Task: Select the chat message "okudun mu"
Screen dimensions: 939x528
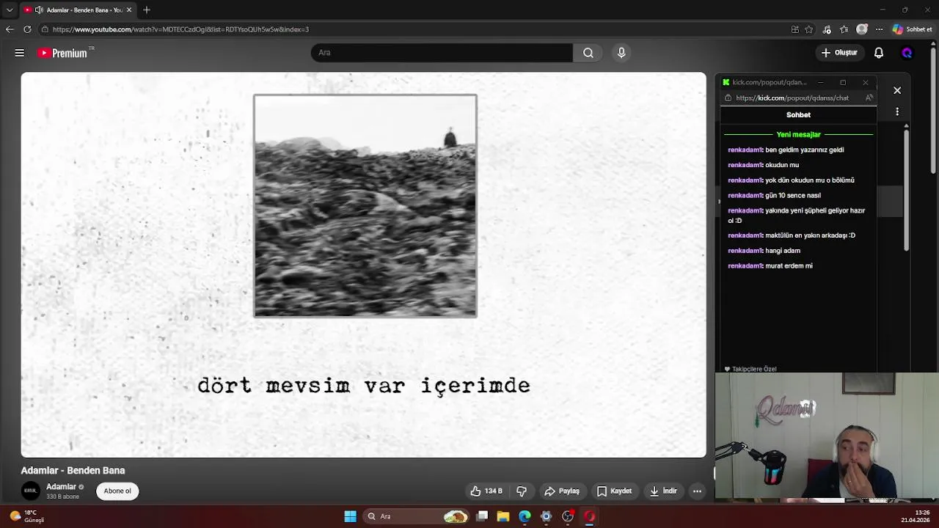Action: [782, 165]
